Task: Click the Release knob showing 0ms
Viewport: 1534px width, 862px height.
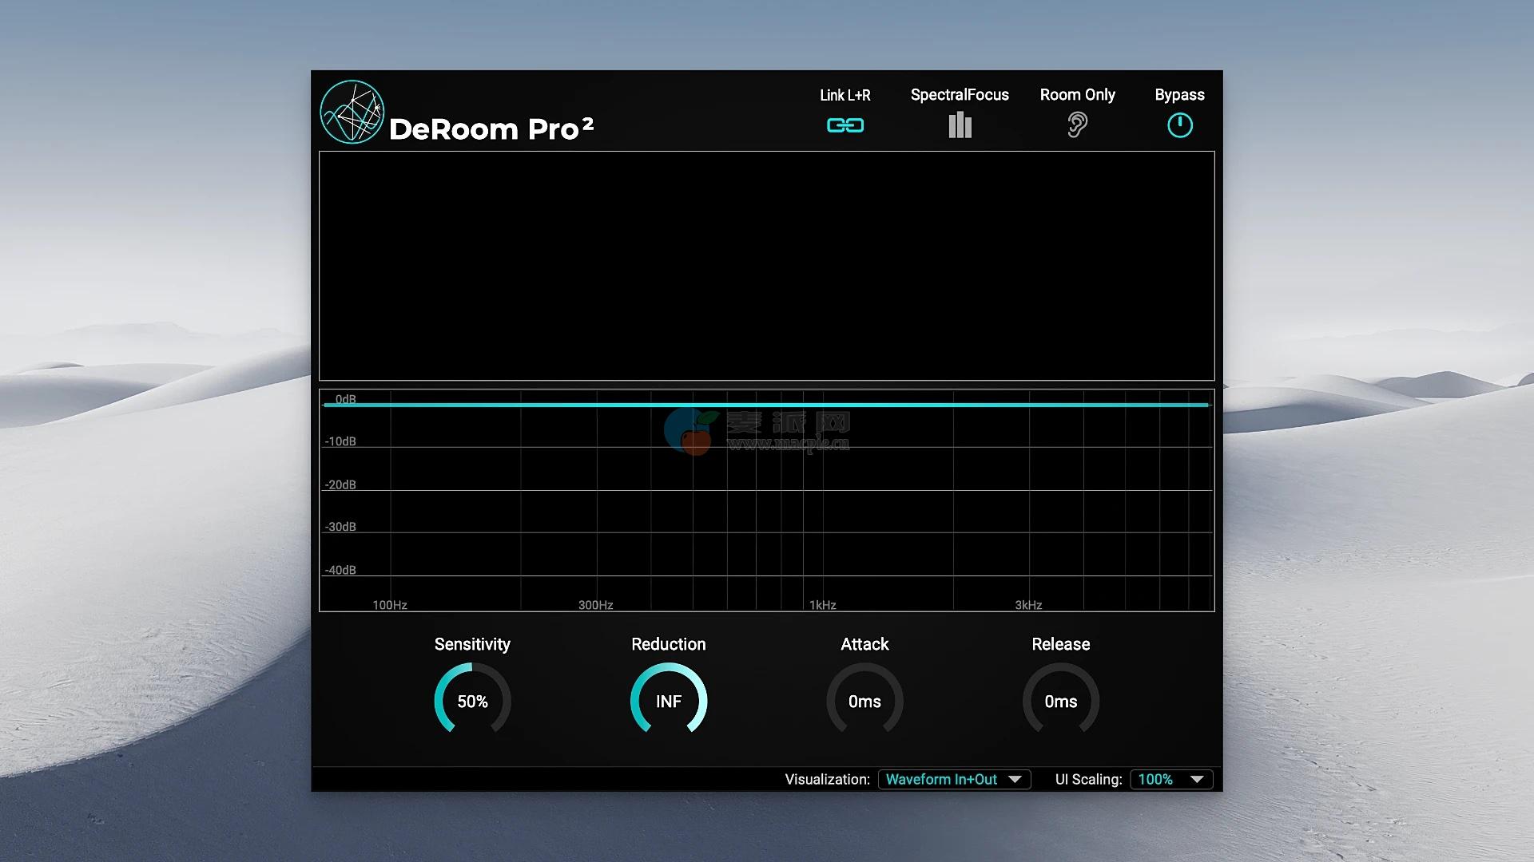Action: pyautogui.click(x=1060, y=701)
